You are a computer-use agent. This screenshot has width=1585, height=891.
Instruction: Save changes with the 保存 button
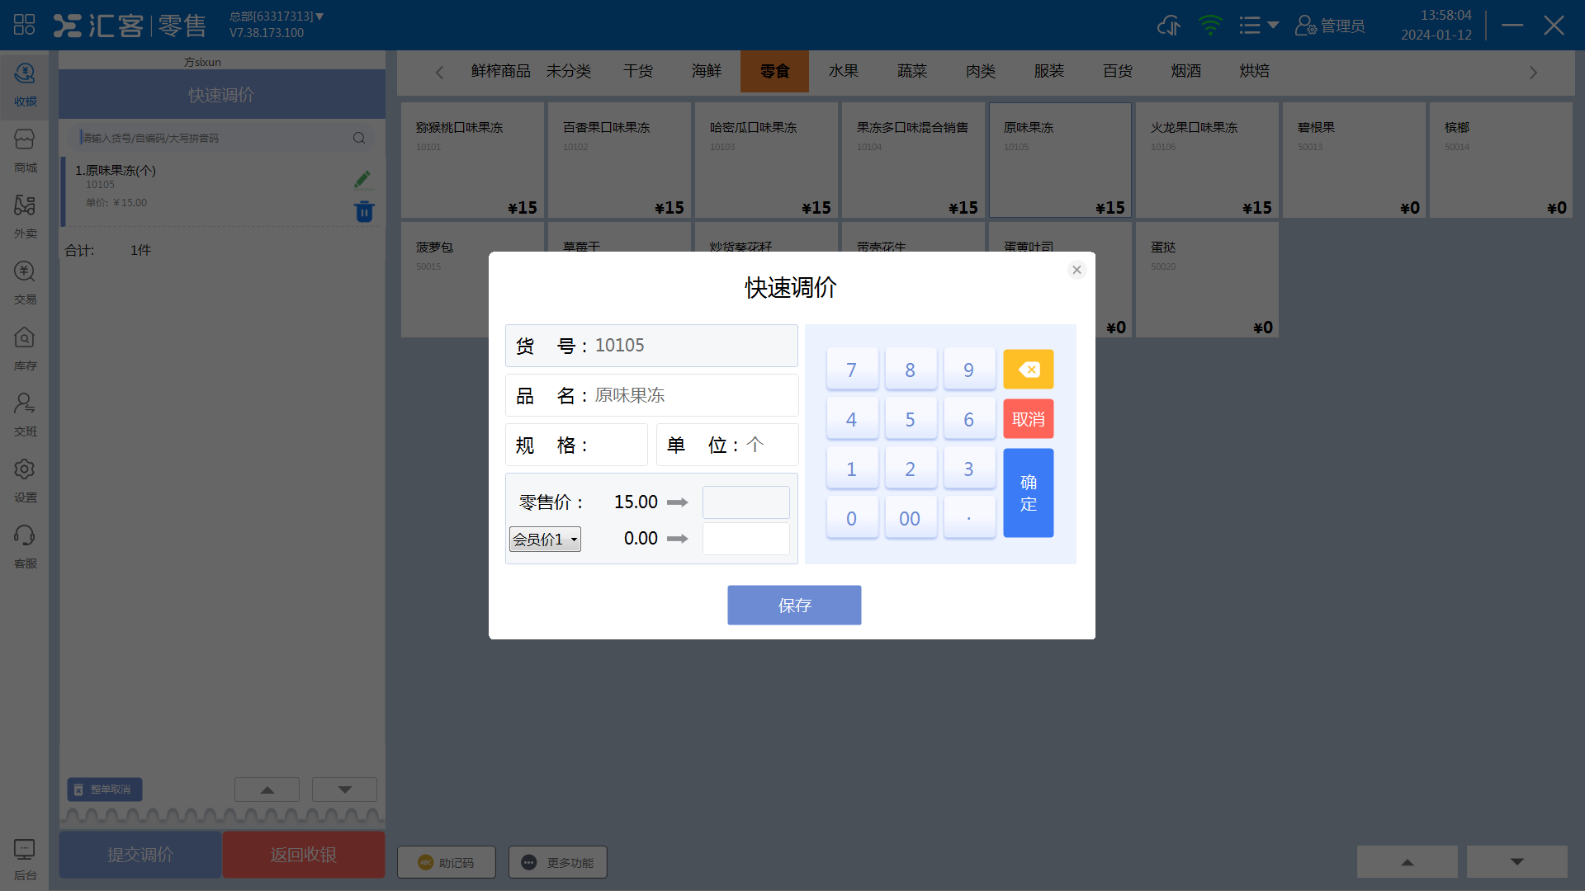[x=793, y=605]
